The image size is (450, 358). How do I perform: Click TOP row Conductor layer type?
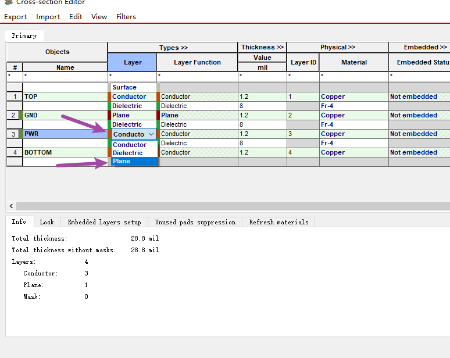coord(134,96)
